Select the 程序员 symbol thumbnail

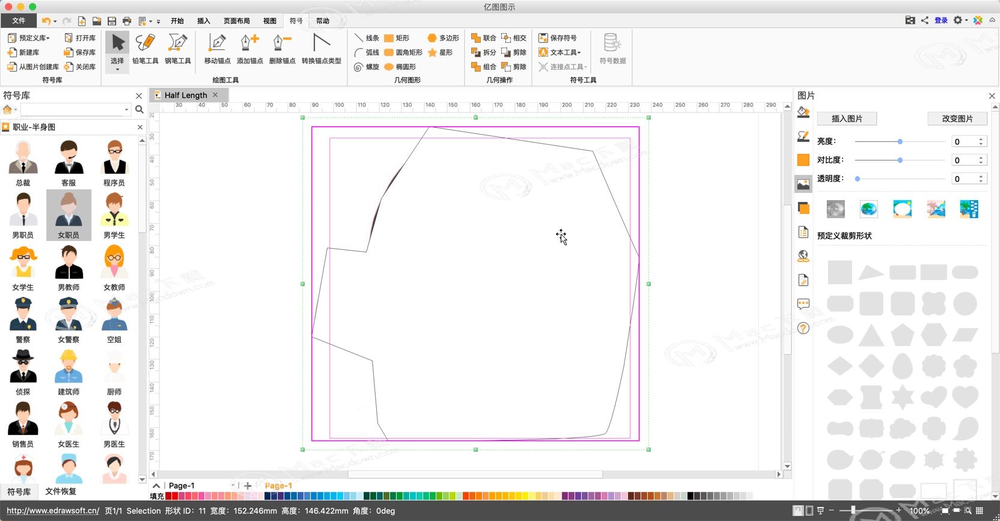pyautogui.click(x=114, y=163)
